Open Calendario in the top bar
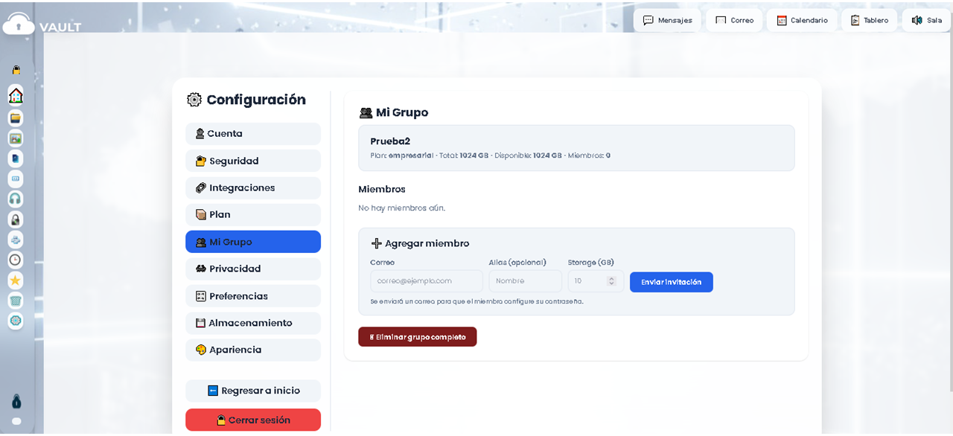The image size is (953, 436). coord(802,20)
